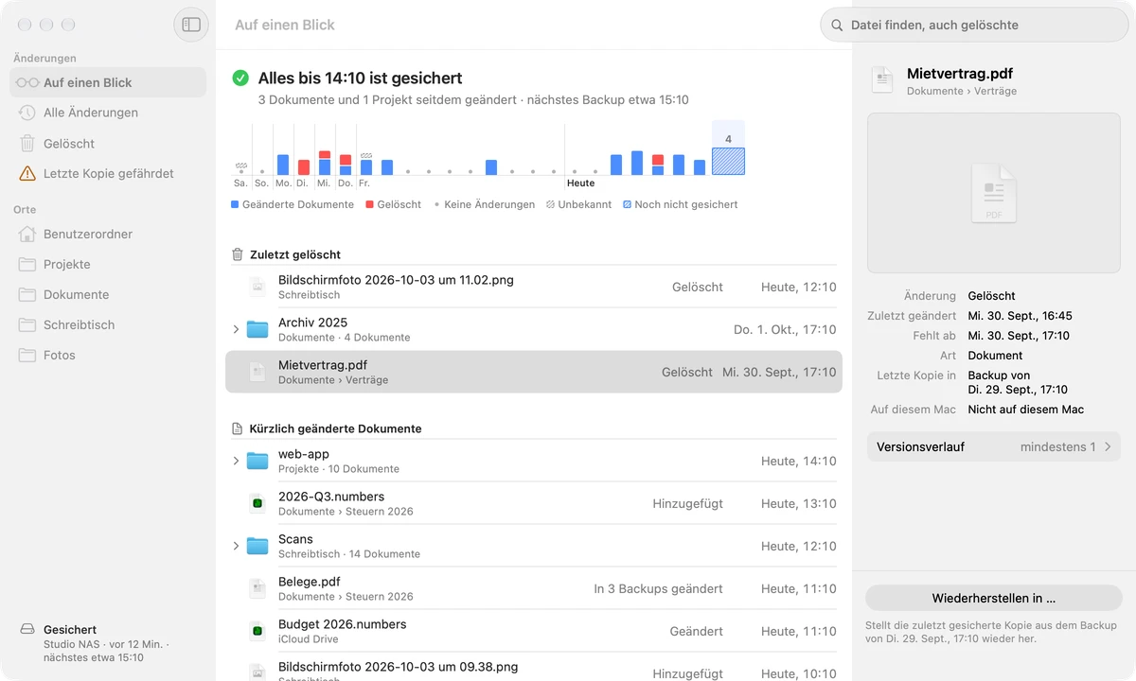Focus the Datei finden, auch gelöschte search field

(x=975, y=26)
